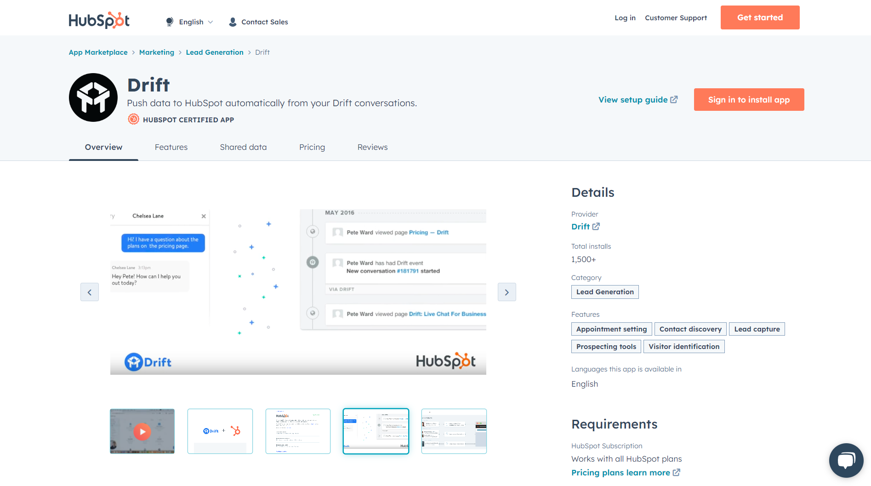This screenshot has height=486, width=871.
Task: Click the Contact discovery feature tag
Action: click(690, 329)
